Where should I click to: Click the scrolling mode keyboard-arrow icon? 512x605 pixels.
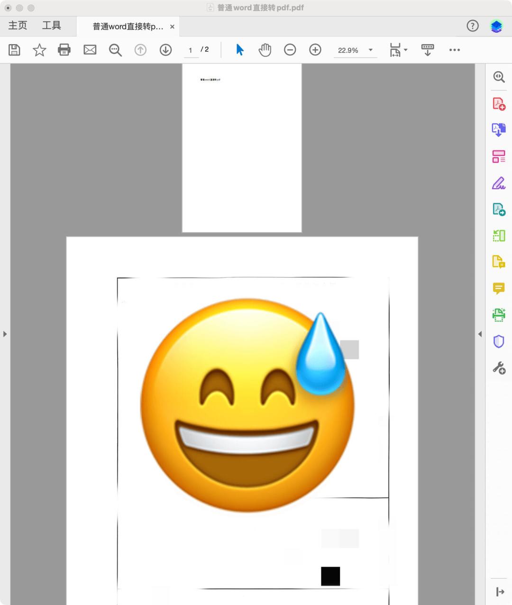pyautogui.click(x=428, y=50)
